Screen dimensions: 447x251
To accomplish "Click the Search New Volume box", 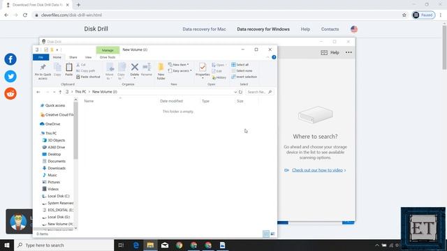I will pyautogui.click(x=259, y=92).
